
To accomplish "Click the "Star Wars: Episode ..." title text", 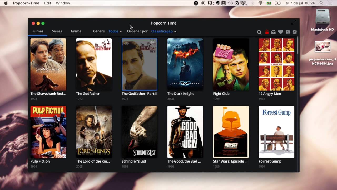I will click(230, 161).
